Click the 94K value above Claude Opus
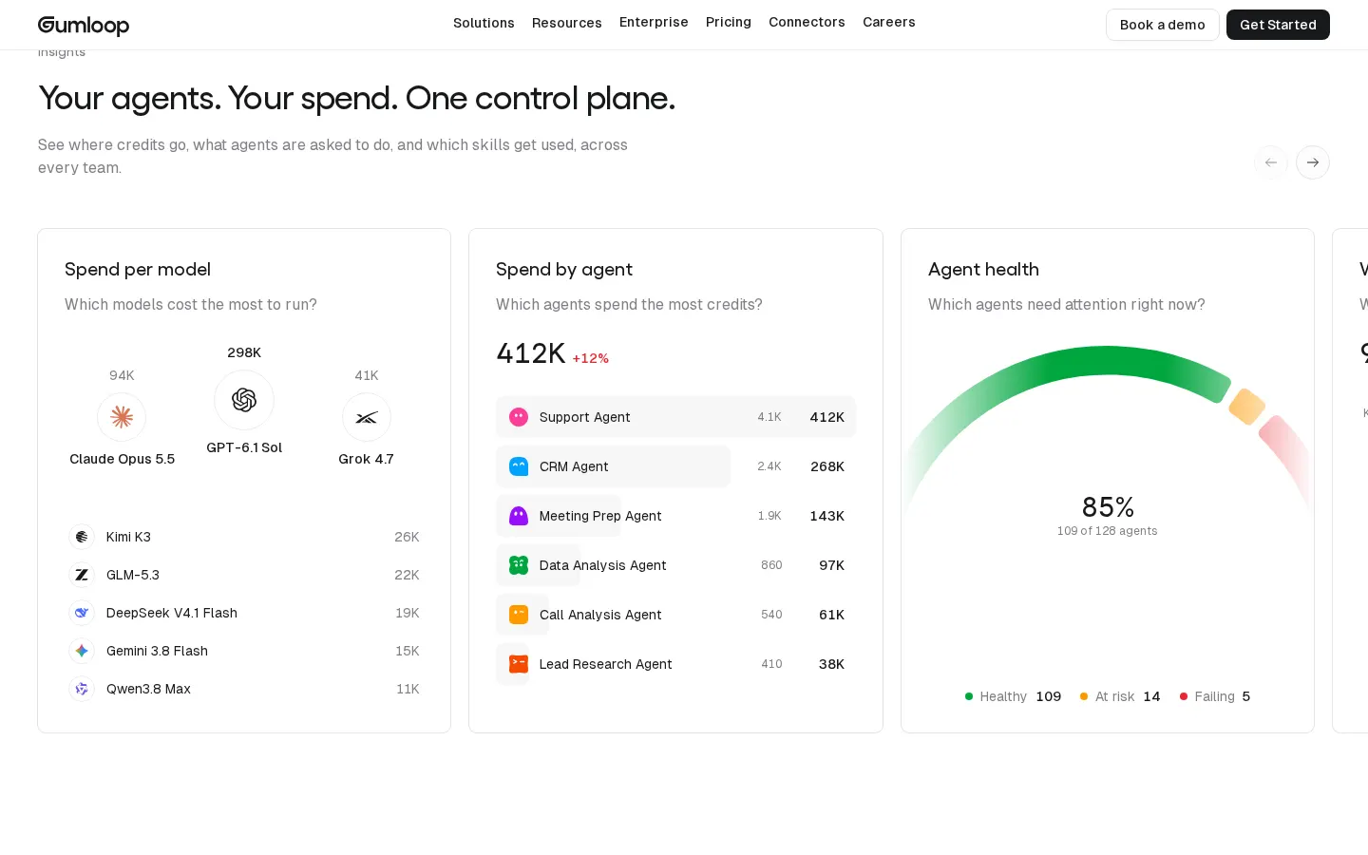 click(122, 375)
